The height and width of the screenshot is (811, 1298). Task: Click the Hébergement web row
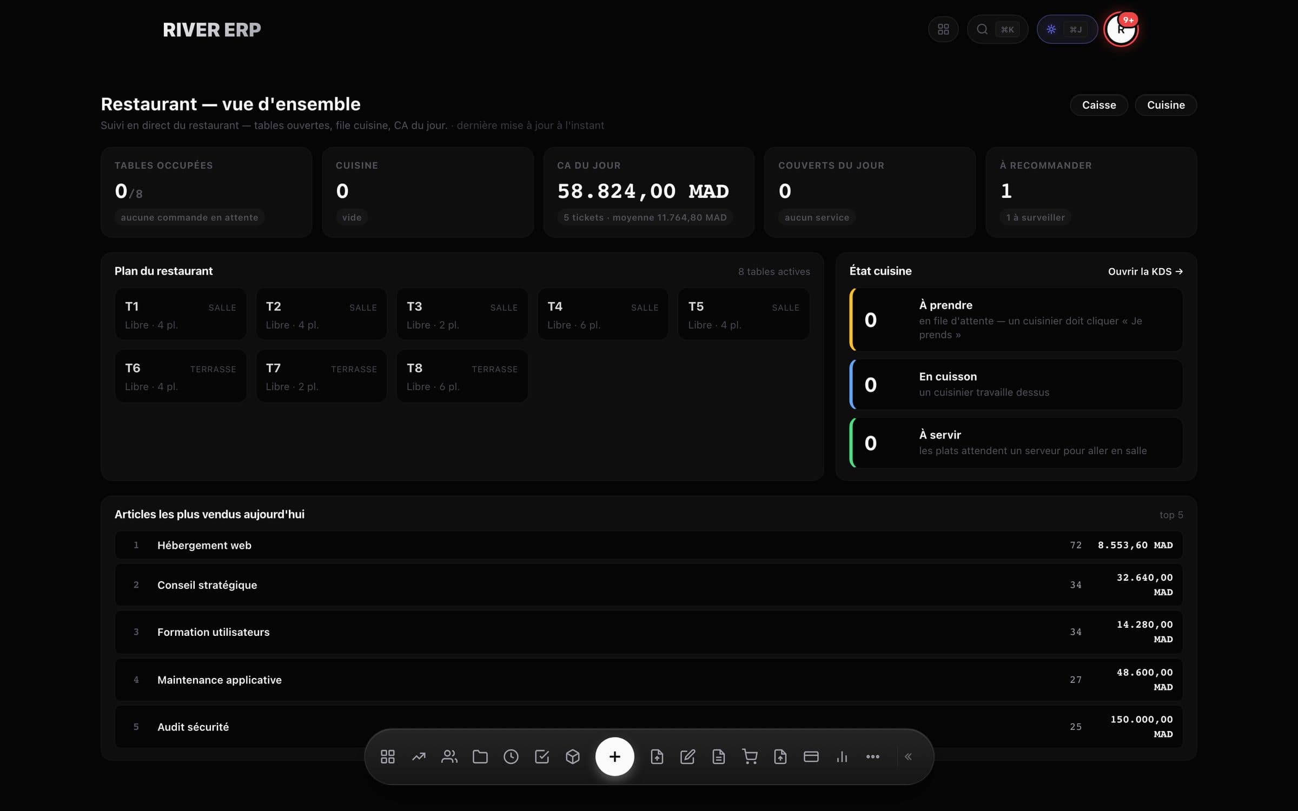(x=648, y=545)
